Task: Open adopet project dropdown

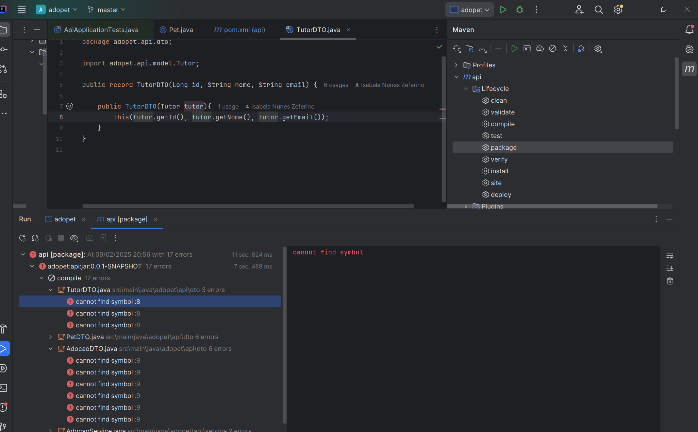Action: click(57, 10)
